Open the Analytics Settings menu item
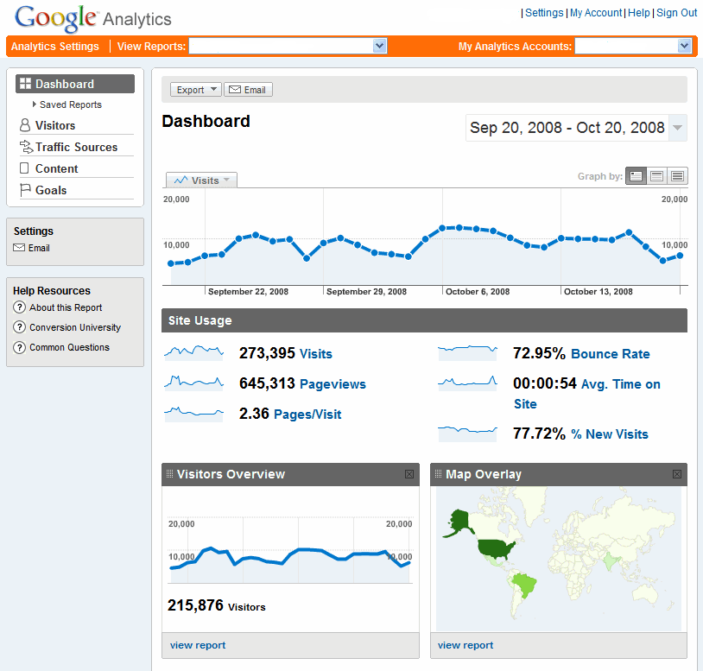703x671 pixels. click(55, 47)
